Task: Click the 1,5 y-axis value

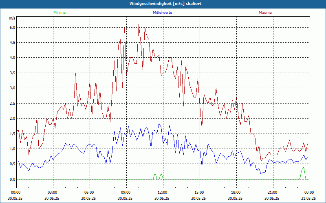Action: [x=13, y=134]
